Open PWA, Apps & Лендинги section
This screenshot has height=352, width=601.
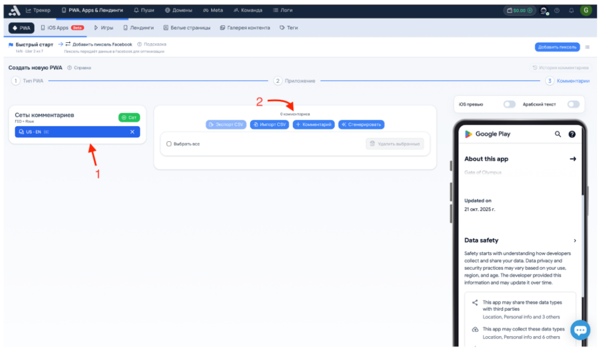(x=92, y=11)
